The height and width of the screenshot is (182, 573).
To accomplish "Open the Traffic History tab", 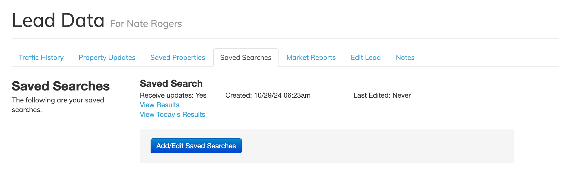I will pos(41,57).
